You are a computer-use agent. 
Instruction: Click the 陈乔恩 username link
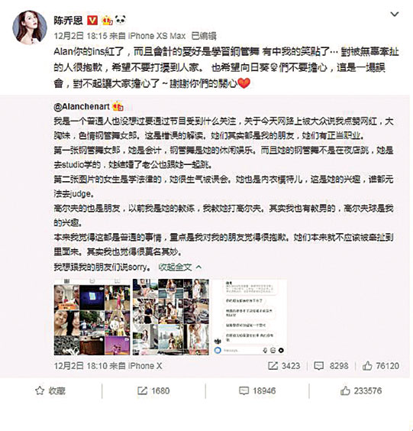pyautogui.click(x=68, y=21)
